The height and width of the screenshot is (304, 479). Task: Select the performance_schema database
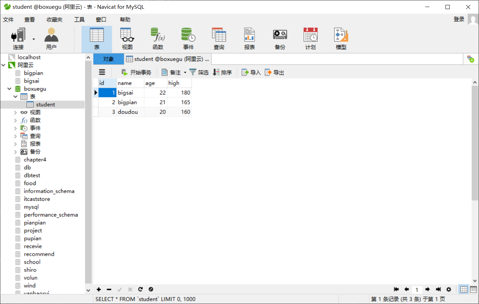[x=51, y=215]
